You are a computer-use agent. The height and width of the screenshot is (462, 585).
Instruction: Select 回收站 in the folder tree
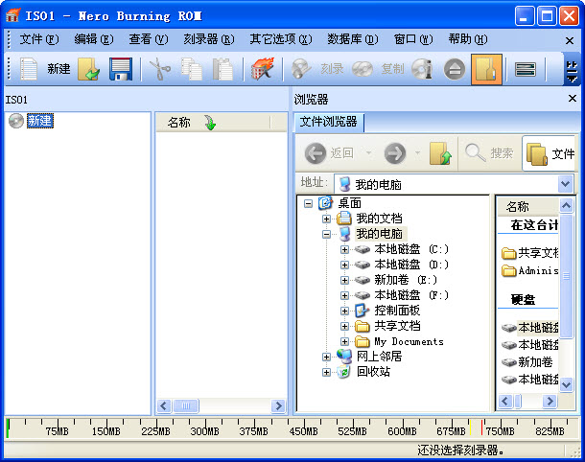(373, 371)
